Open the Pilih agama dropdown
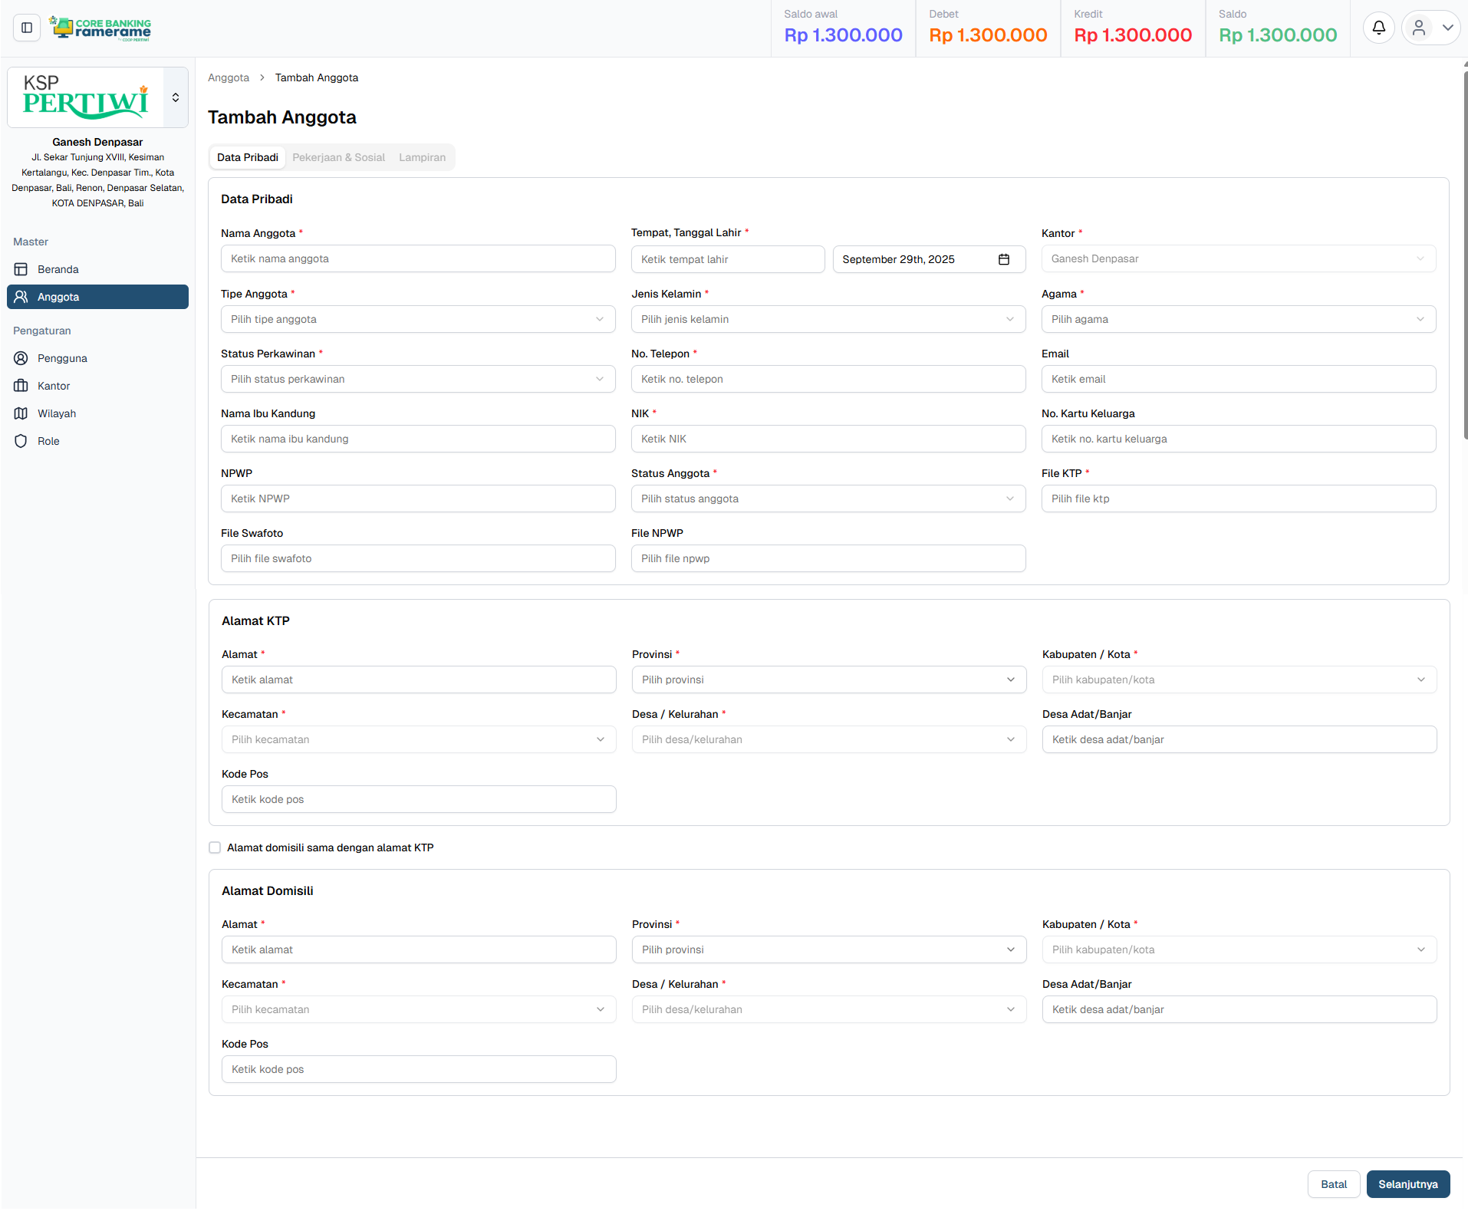This screenshot has height=1211, width=1468. (1239, 319)
